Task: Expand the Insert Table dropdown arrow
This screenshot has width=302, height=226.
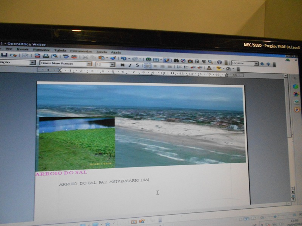Action: [161, 60]
